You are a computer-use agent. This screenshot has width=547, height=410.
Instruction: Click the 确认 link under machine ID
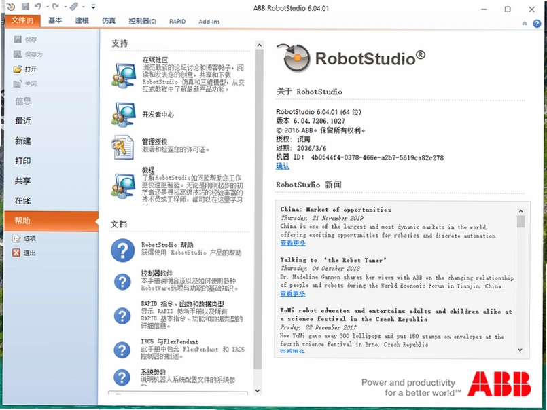283,166
